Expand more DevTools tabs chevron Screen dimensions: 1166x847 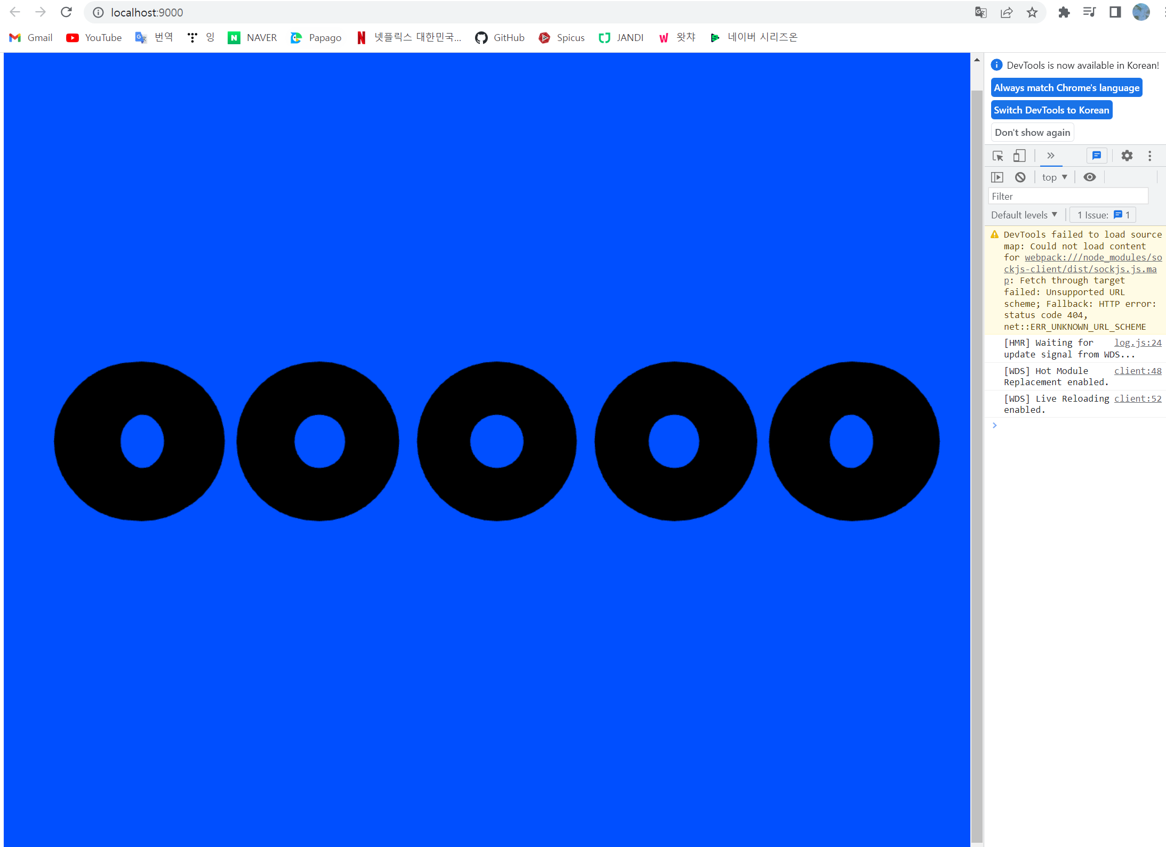pyautogui.click(x=1050, y=156)
